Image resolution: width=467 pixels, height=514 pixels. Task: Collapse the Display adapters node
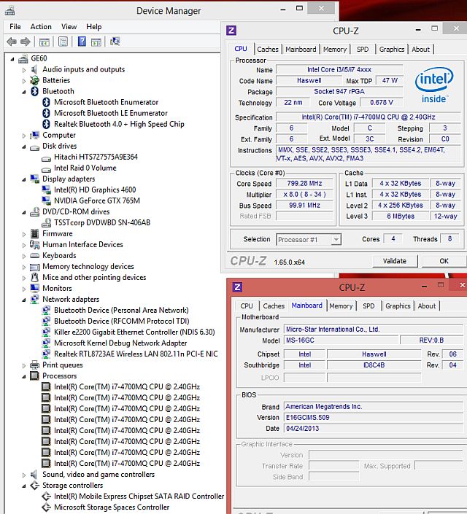pyautogui.click(x=24, y=179)
